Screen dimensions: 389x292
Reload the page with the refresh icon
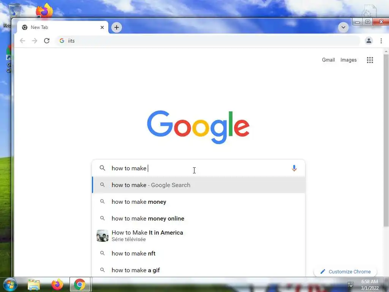(47, 41)
